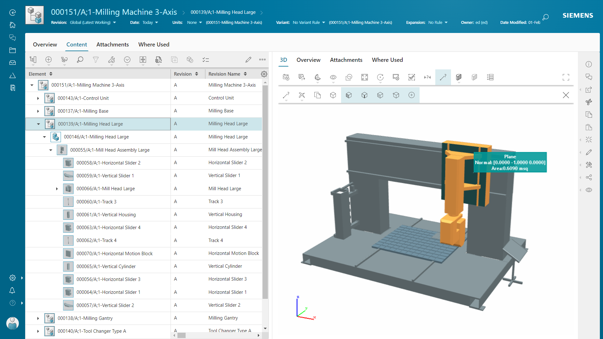
Task: Toggle the eye icon in the right sidebar
Action: coord(589,190)
